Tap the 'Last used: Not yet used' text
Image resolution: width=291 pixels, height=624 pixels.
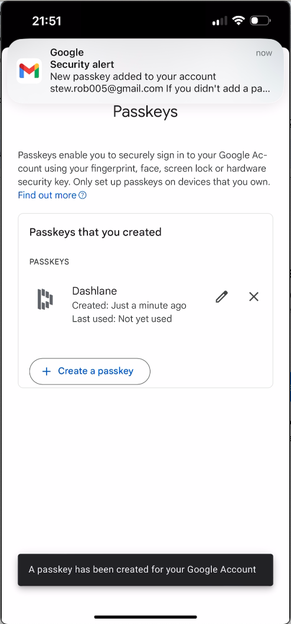point(122,319)
